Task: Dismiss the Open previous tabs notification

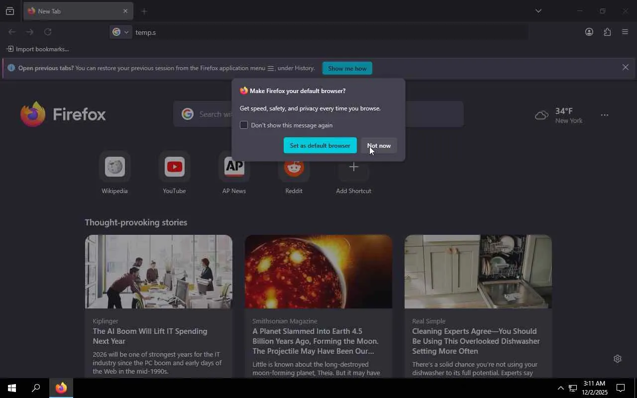Action: tap(626, 67)
